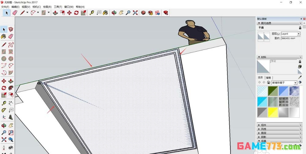Click Zoom Extents in the top toolbar
306x154 pixels.
click(x=135, y=13)
